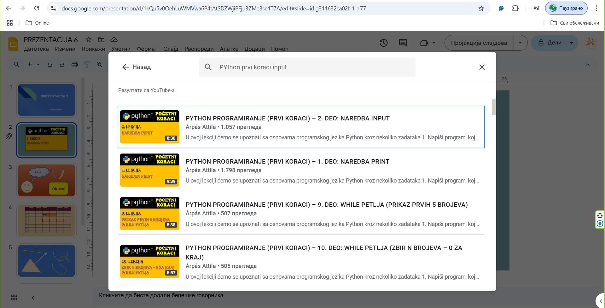The image size is (605, 308).
Task: Select the NAREDBA PRINT video thumbnail
Action: pyautogui.click(x=149, y=170)
